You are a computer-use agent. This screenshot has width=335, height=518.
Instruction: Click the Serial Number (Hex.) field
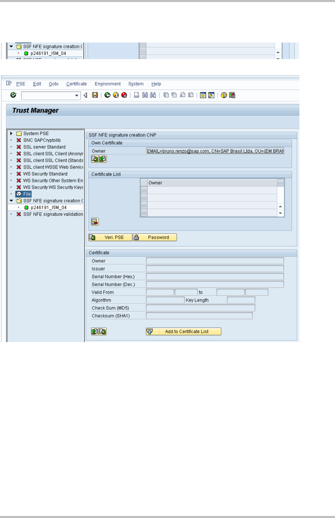(x=215, y=276)
